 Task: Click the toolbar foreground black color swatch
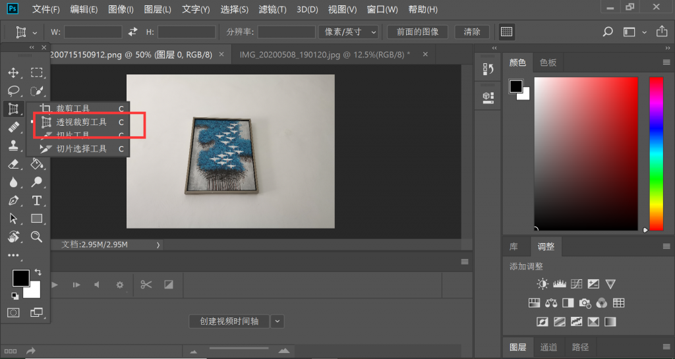(20, 278)
